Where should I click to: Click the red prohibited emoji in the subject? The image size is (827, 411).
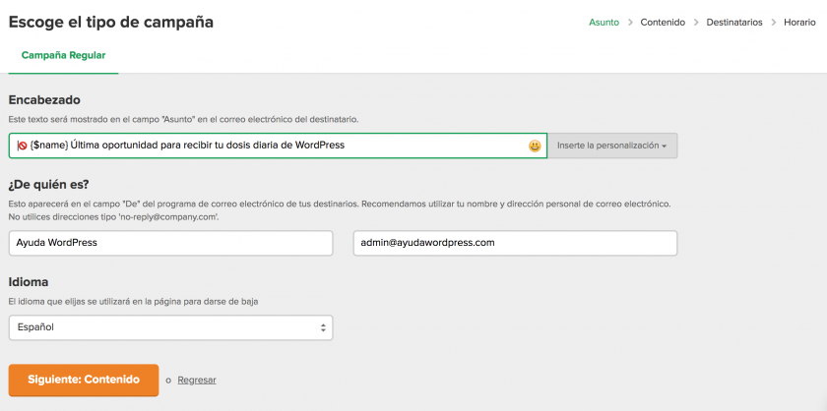[x=22, y=146]
